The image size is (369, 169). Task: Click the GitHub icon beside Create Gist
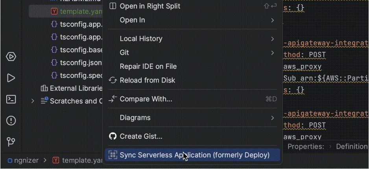(113, 136)
